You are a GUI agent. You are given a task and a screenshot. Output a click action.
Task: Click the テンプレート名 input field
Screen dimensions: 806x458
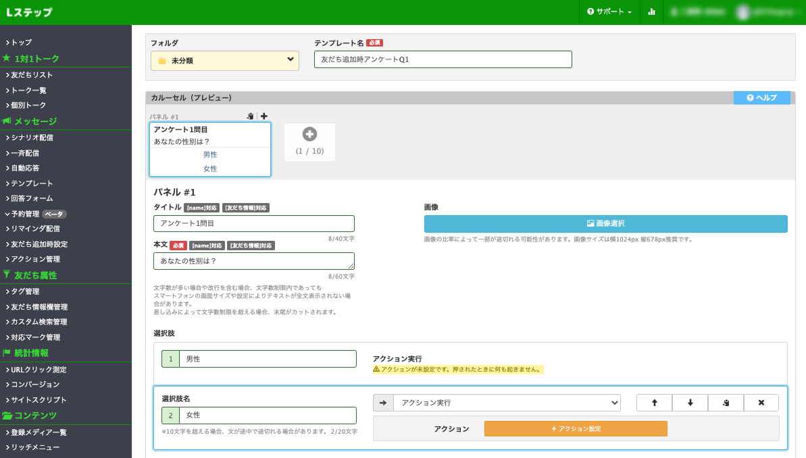coord(443,59)
